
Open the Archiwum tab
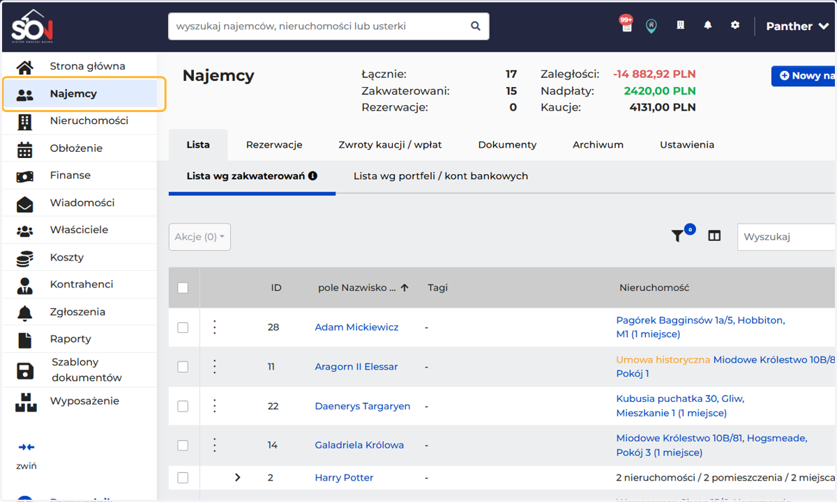coord(598,145)
